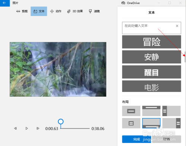Click the waterfall video preview
186x146 pixels.
(x=58, y=69)
